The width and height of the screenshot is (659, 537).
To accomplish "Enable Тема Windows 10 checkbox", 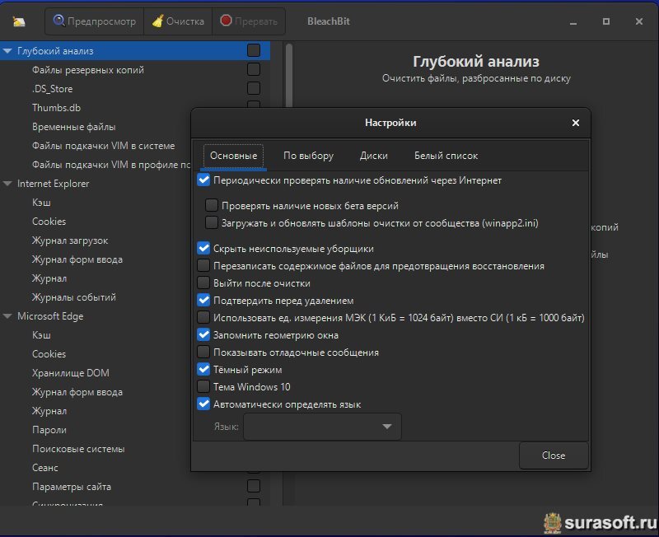I will point(203,387).
